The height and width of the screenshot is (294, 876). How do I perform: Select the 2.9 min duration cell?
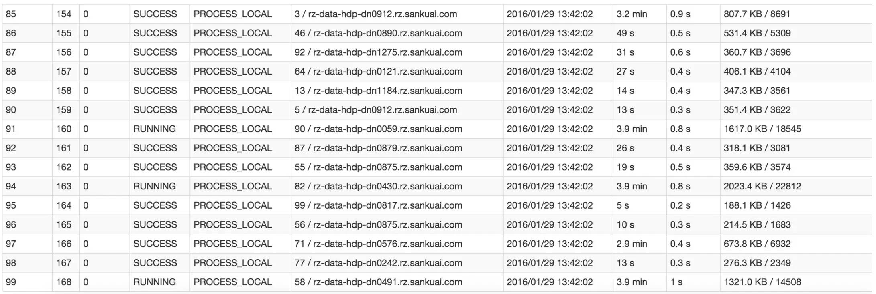(x=640, y=244)
